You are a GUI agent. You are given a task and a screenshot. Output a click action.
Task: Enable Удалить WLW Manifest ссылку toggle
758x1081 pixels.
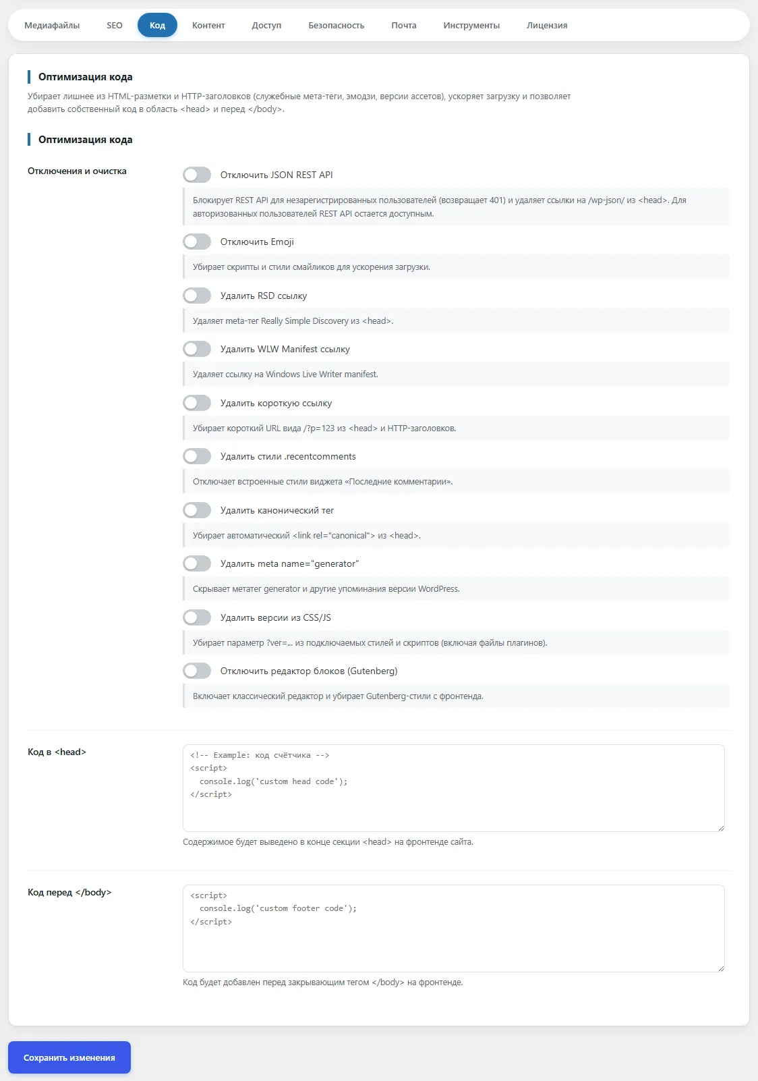click(197, 349)
